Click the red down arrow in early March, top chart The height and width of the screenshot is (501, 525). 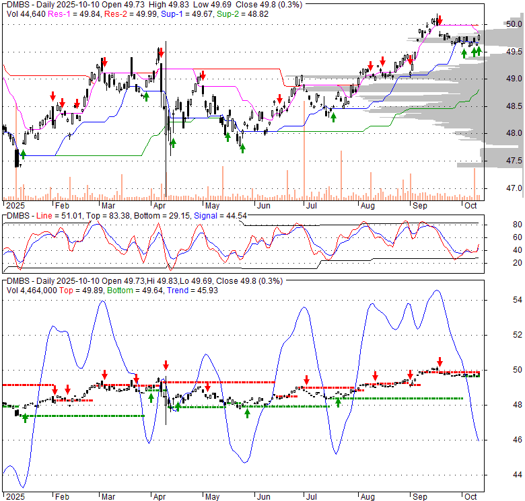(104, 62)
